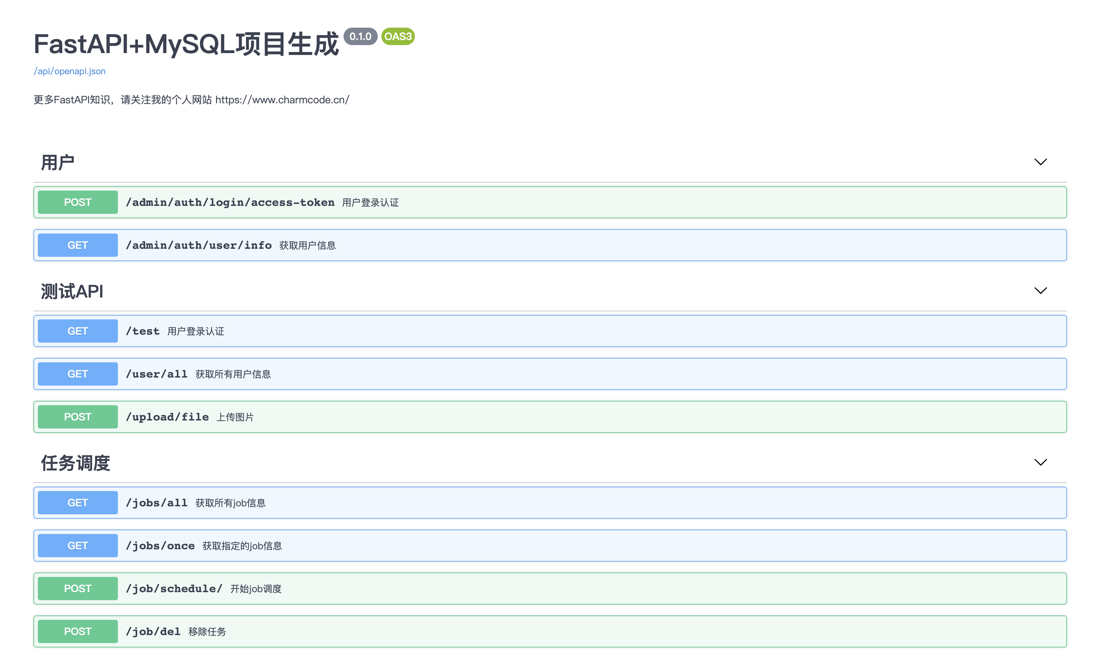Click the 0.1.0 version badge
The image size is (1099, 662).
click(x=360, y=36)
